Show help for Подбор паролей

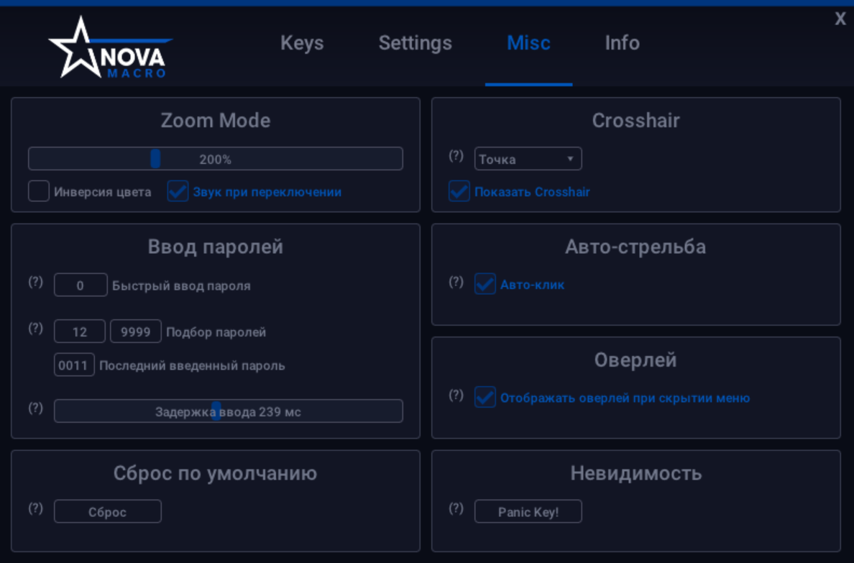click(35, 328)
